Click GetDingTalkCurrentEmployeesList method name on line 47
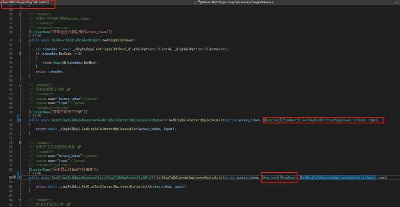Screen dimensions: 400x207 coord(197,120)
